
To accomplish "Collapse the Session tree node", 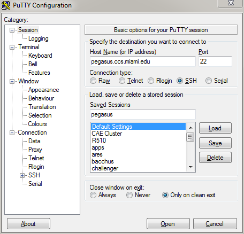I will click(12, 30).
